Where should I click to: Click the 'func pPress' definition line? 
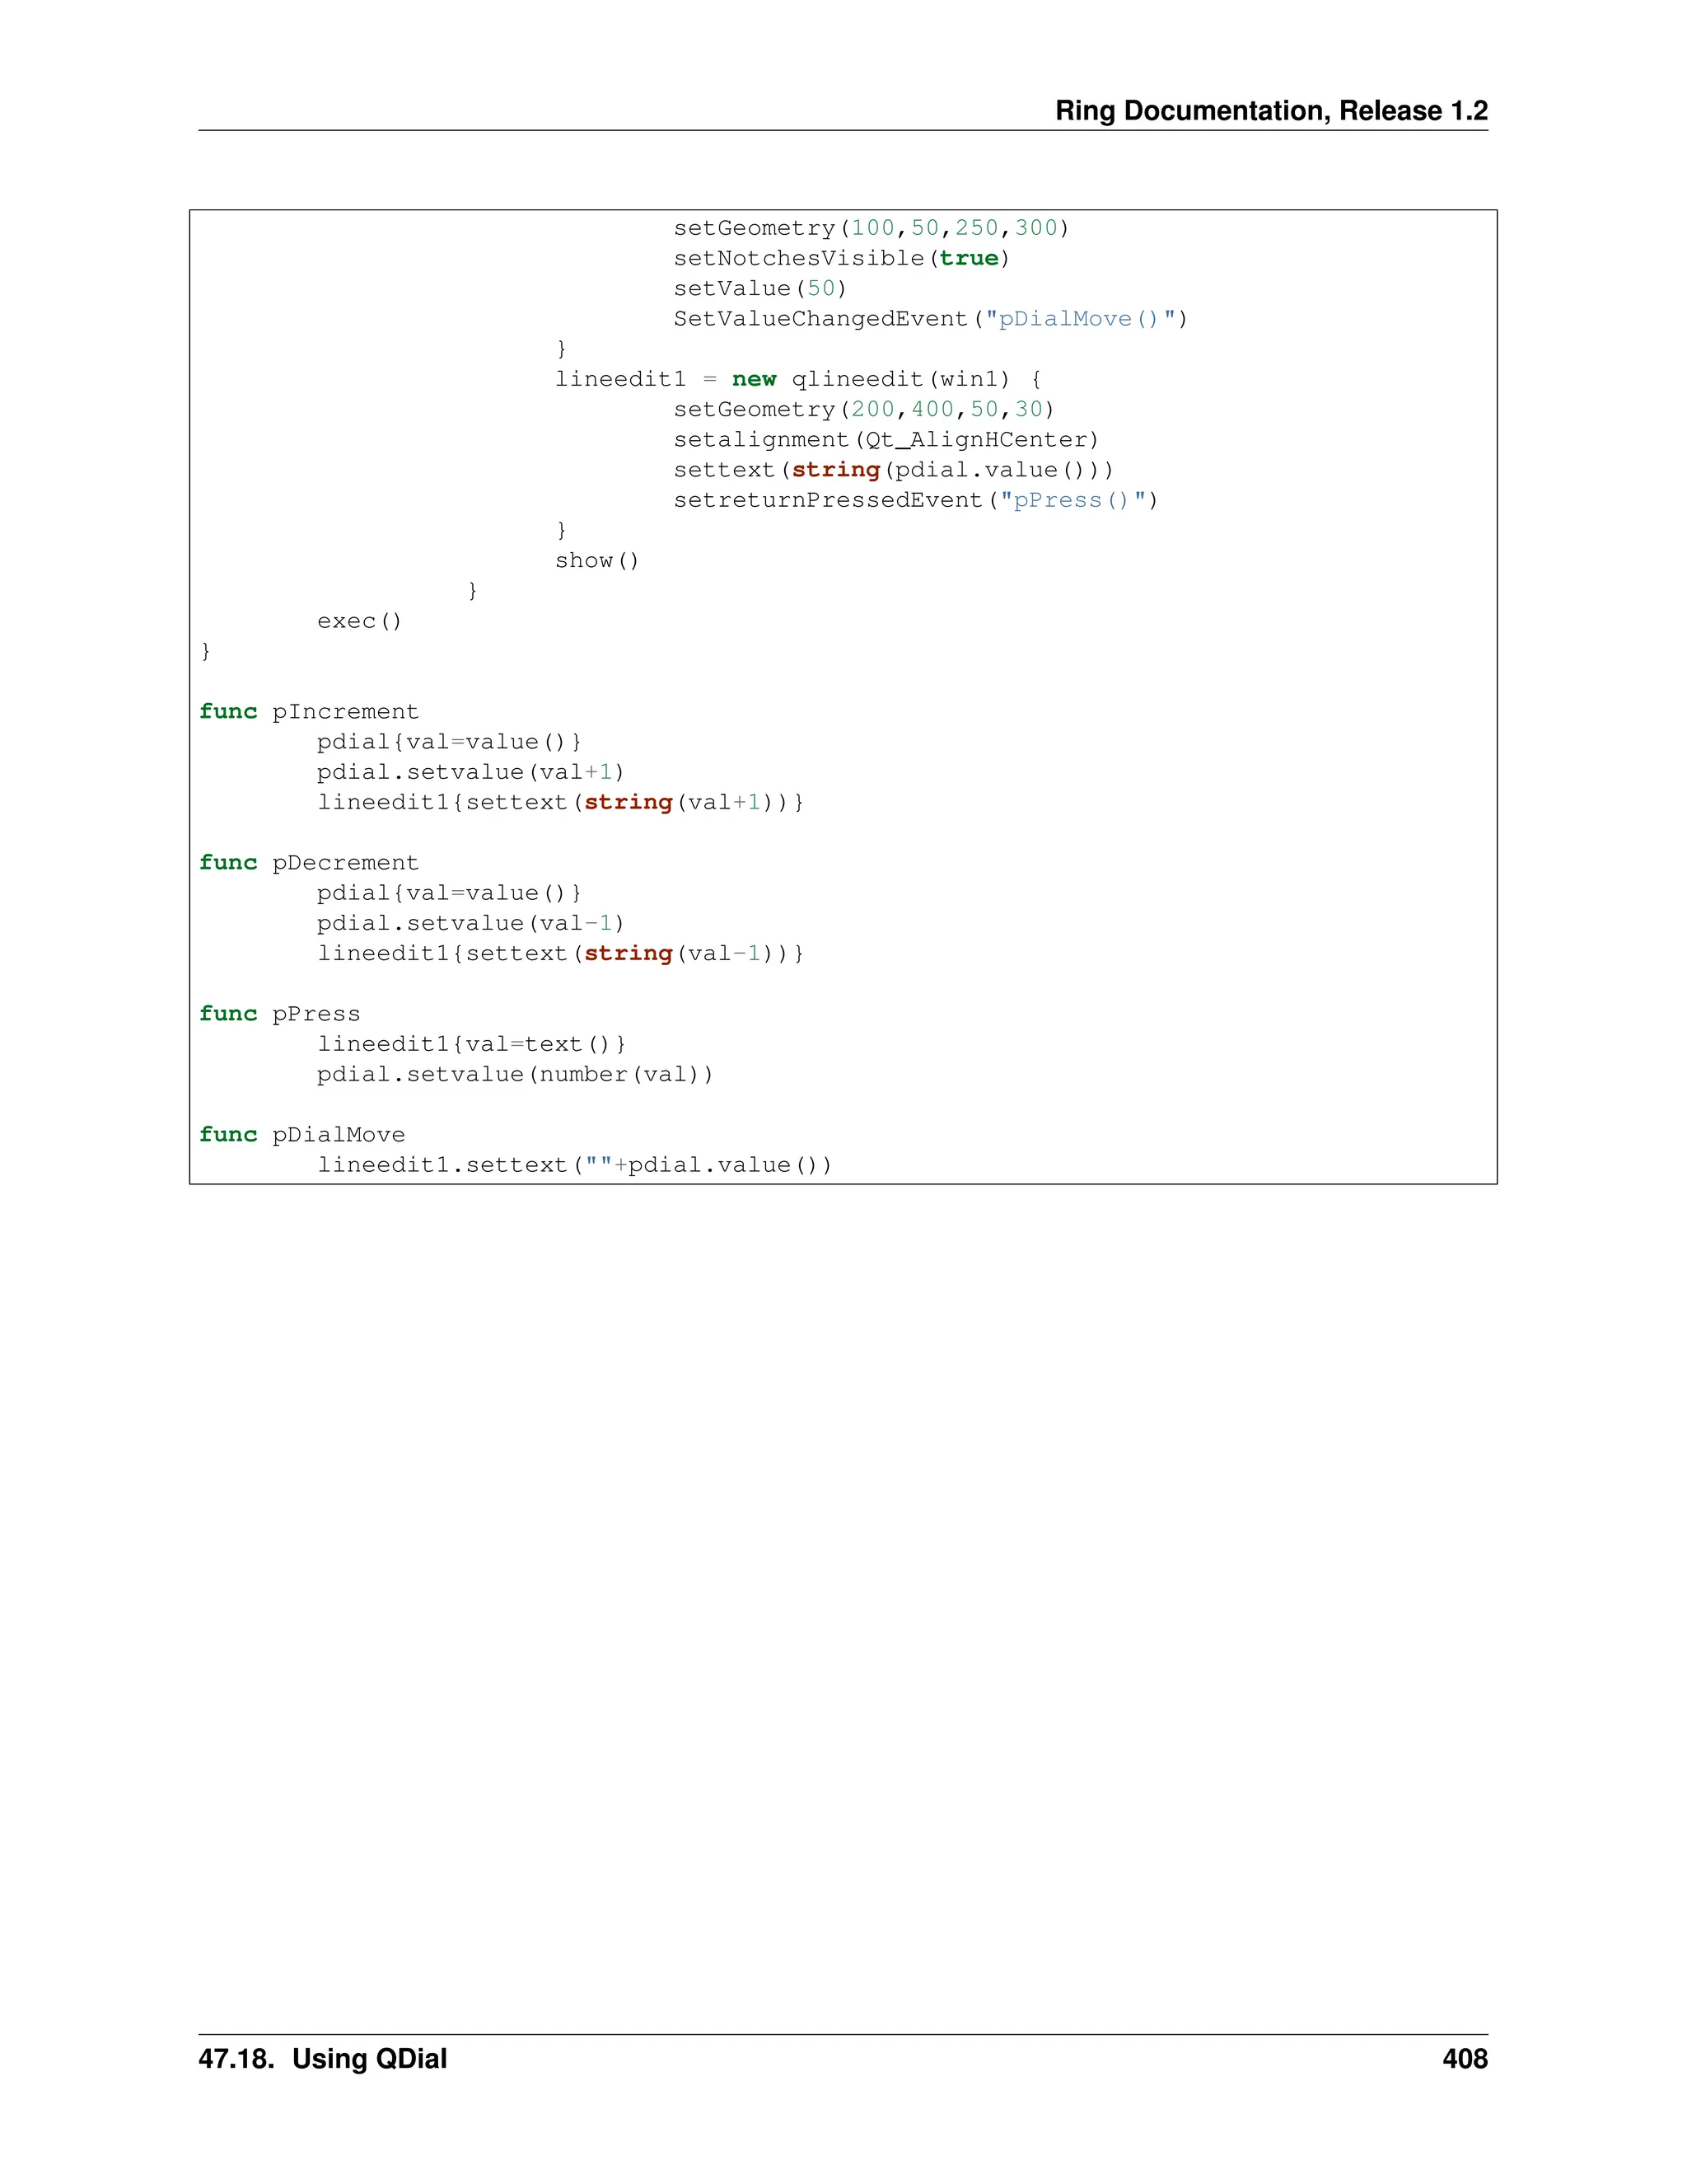click(280, 1014)
